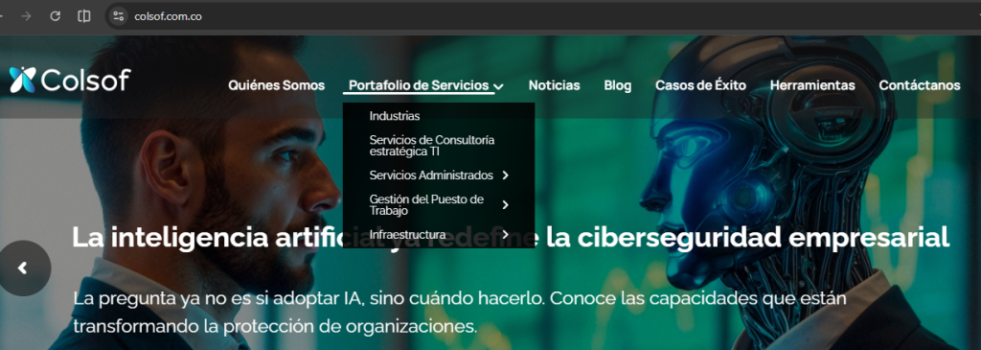Select Infraestructura in the dropdown
Screen dimensions: 981x350
[x=407, y=235]
